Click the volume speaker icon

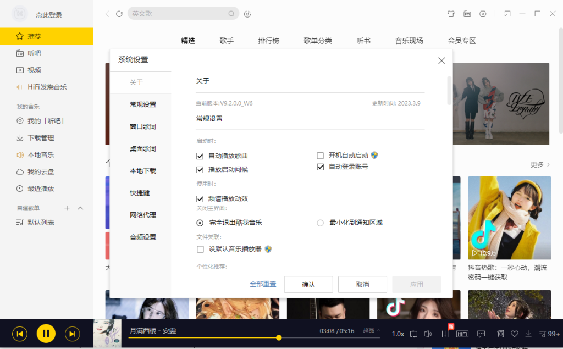click(428, 334)
